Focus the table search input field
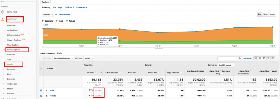 click(228, 58)
